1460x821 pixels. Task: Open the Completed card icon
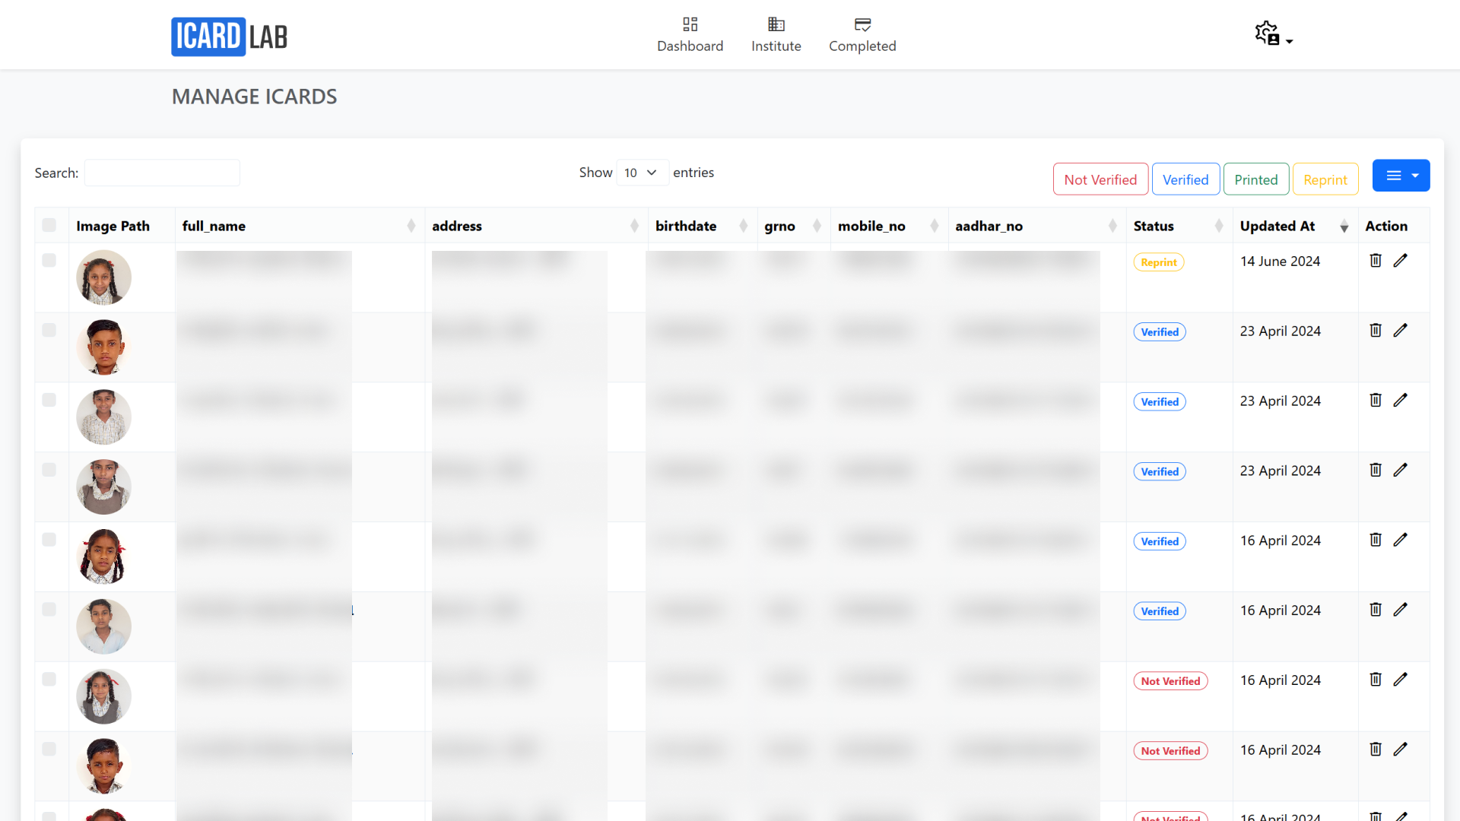[862, 24]
